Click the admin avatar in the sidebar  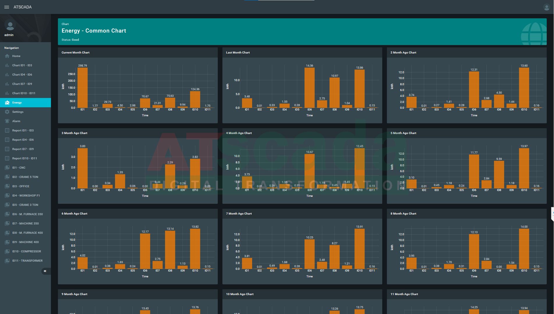tap(10, 26)
